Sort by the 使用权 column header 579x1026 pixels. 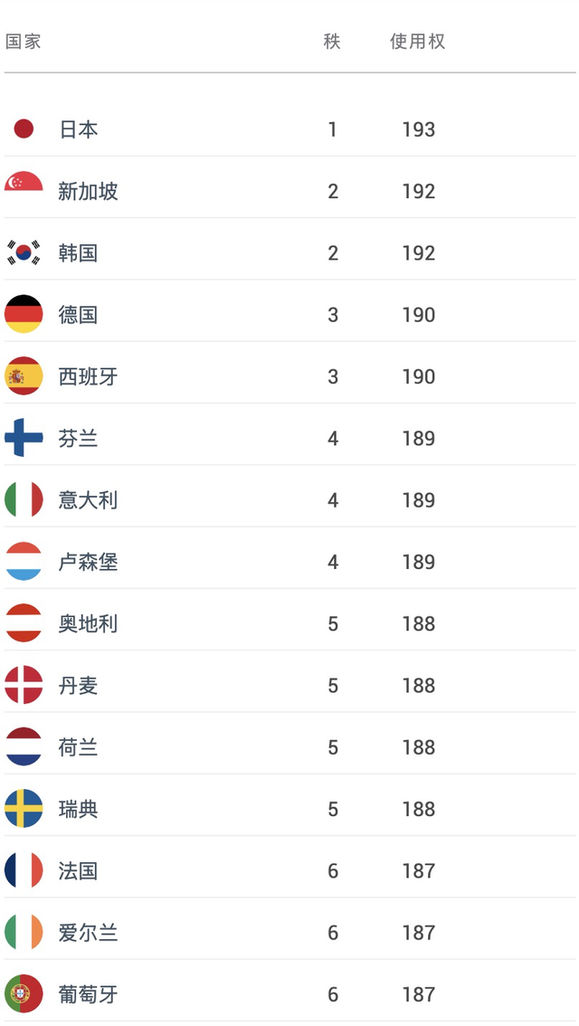tap(417, 42)
